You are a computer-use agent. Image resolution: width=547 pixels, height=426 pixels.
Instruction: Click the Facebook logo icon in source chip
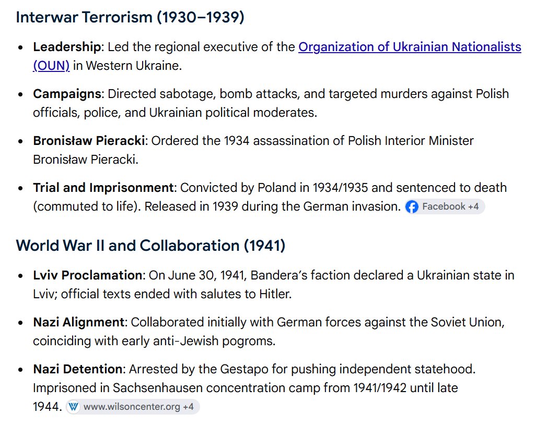412,206
